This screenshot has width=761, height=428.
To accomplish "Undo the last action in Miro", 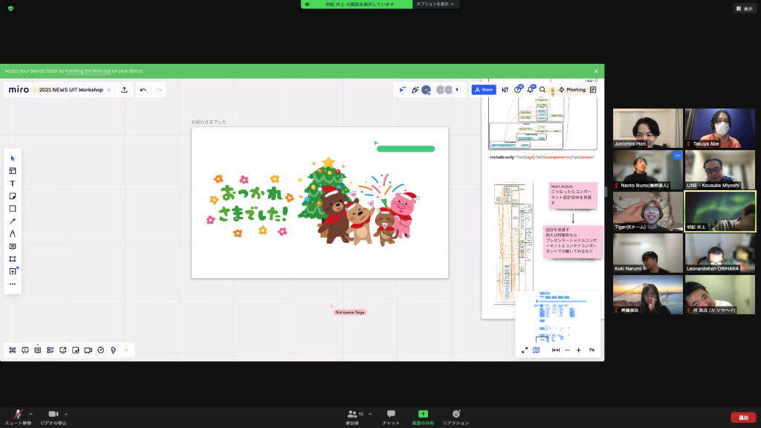I will (x=143, y=90).
